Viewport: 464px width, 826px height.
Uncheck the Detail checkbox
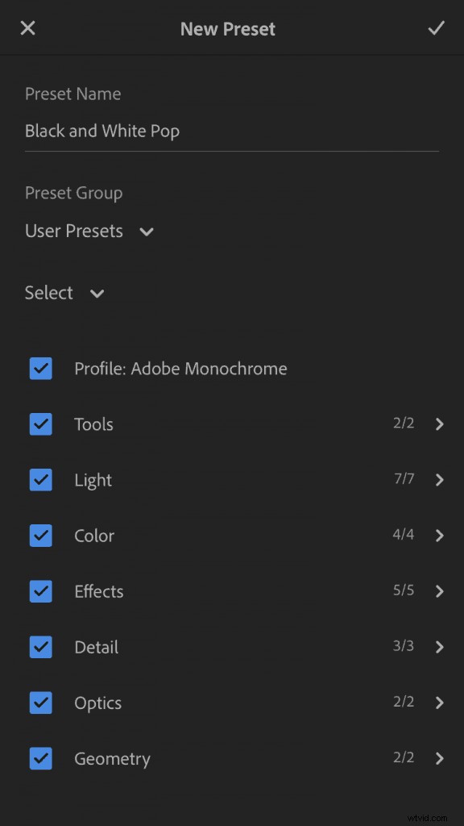point(40,646)
